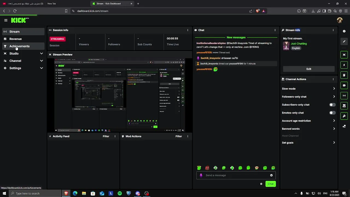
Task: Toggle the stream preview panel icon
Action: coord(344,55)
